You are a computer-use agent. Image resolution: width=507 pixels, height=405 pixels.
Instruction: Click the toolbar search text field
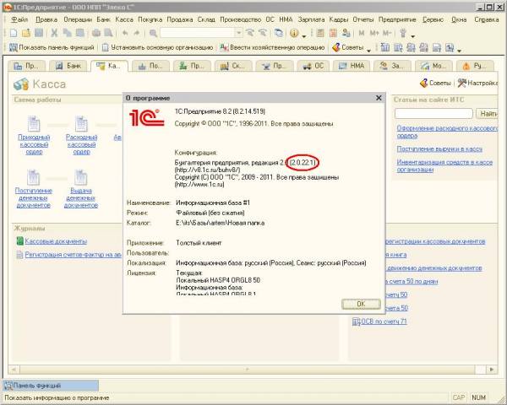[197, 33]
